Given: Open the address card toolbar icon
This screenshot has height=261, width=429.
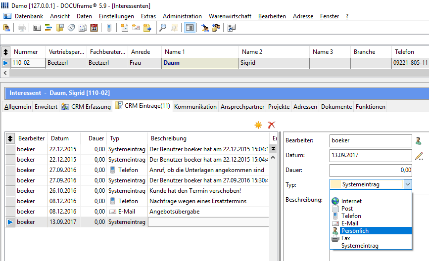Looking at the screenshot, I should (37, 28).
